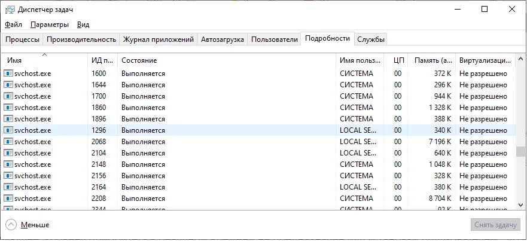Click the vertical scrollbar thumb of the process list
The width and height of the screenshot is (527, 241).
520,151
